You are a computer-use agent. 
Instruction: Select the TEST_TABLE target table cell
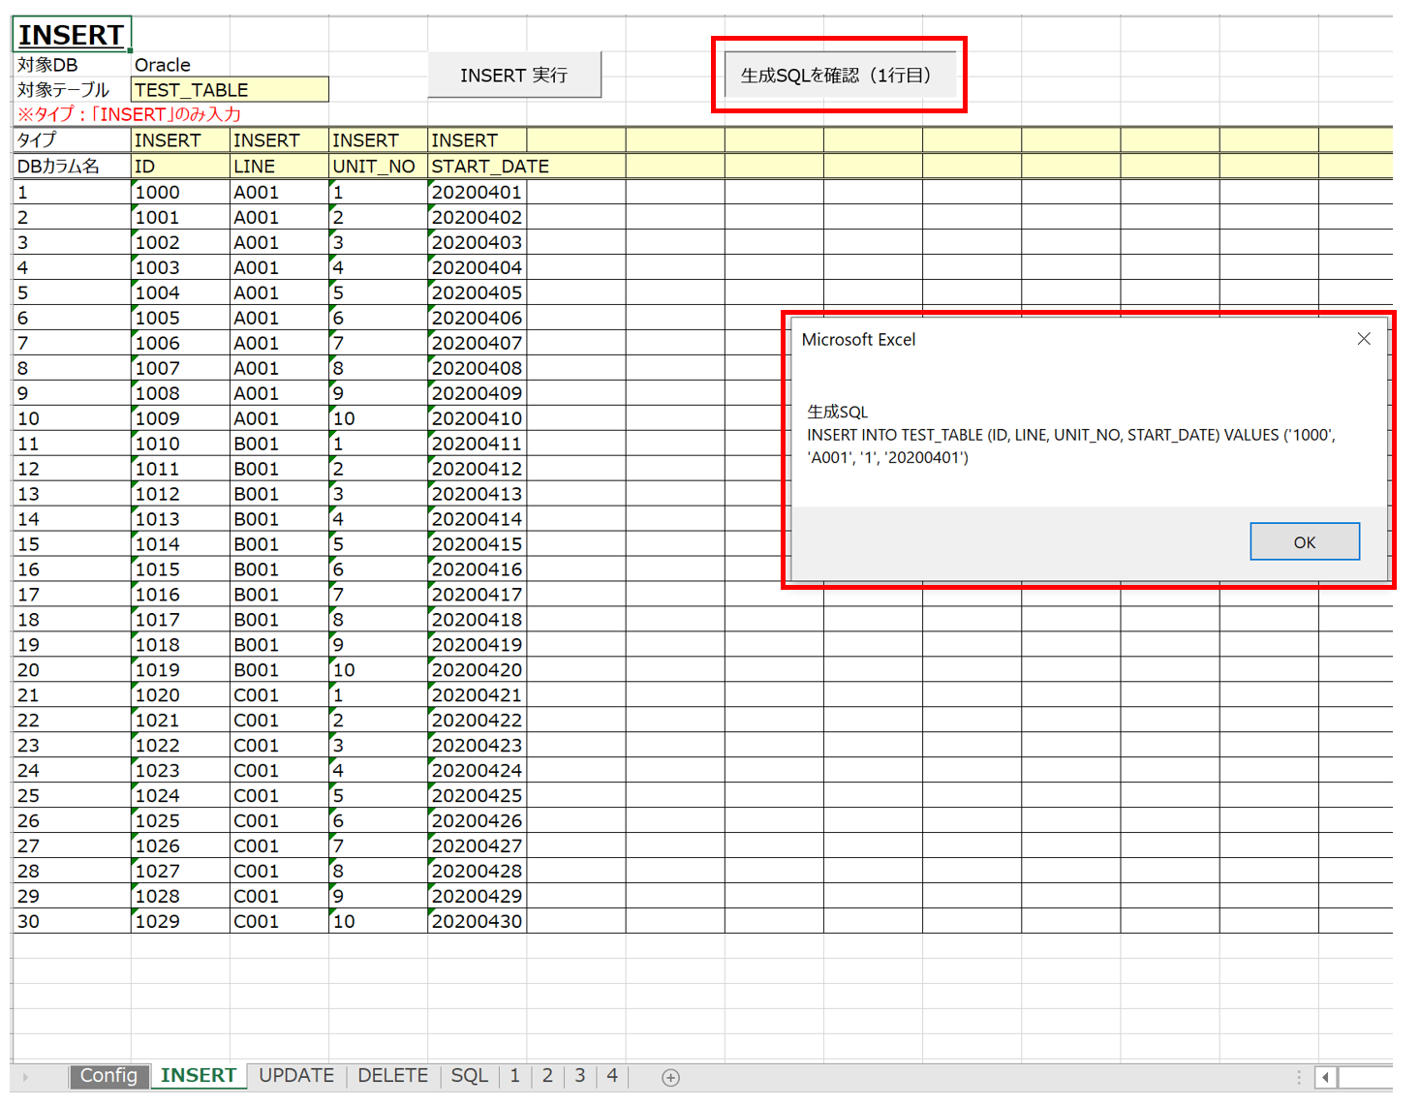[231, 90]
